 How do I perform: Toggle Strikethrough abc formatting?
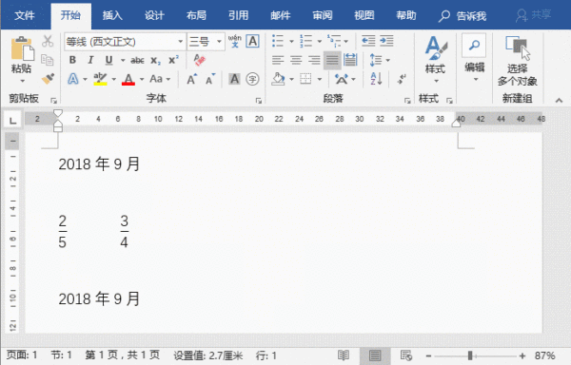coord(137,60)
